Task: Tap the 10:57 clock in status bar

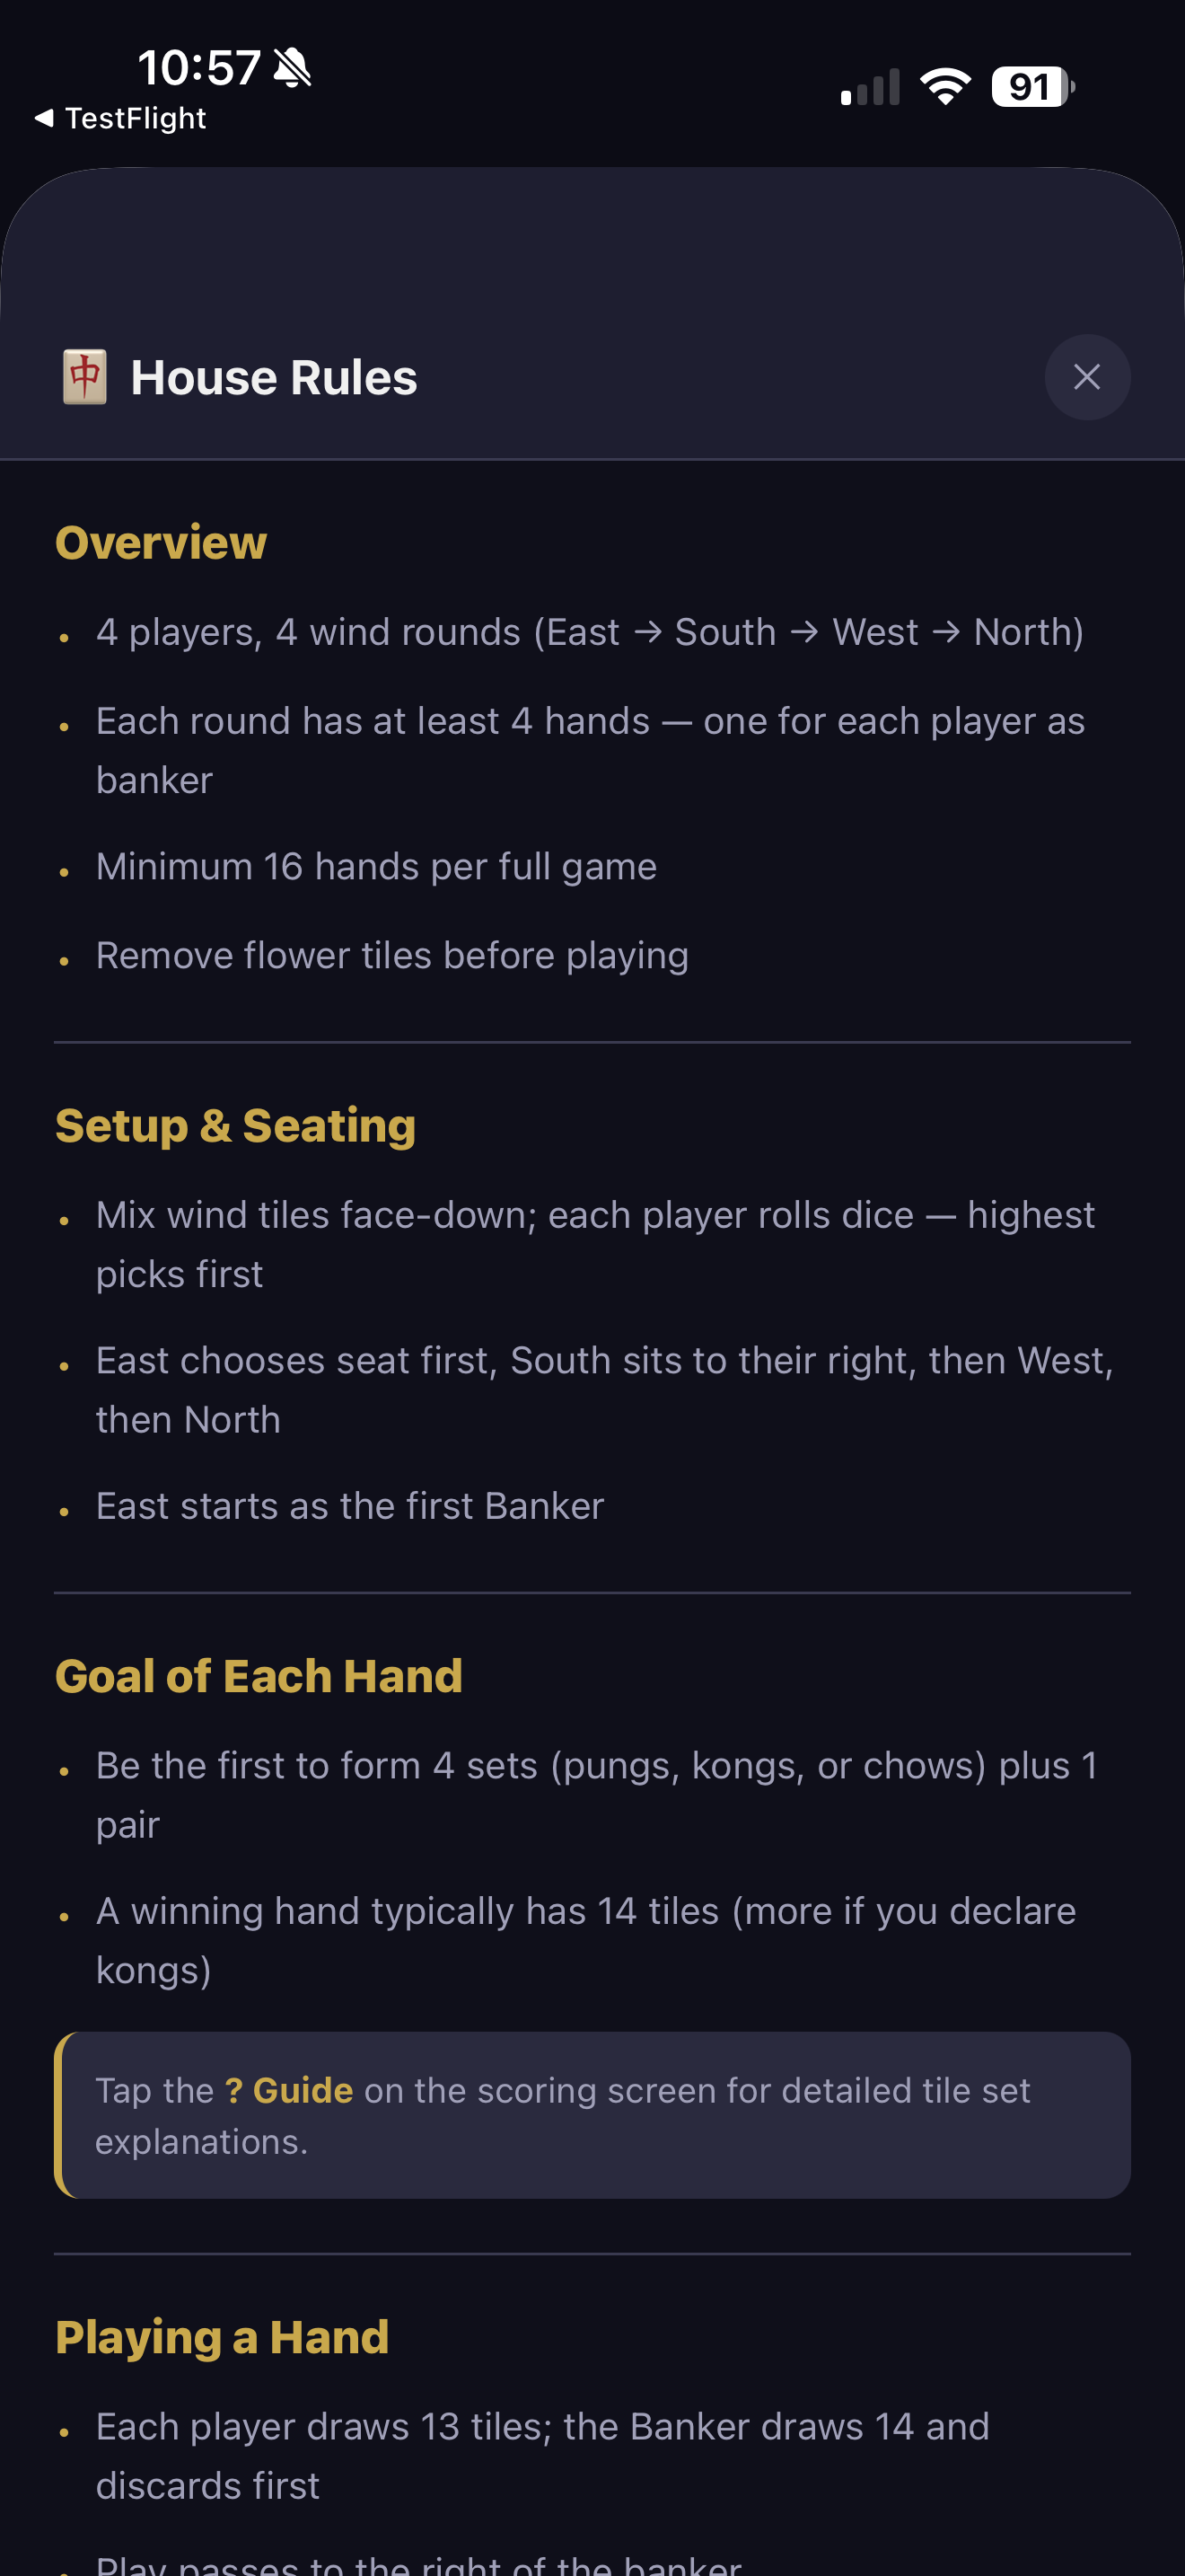Action: (198, 68)
